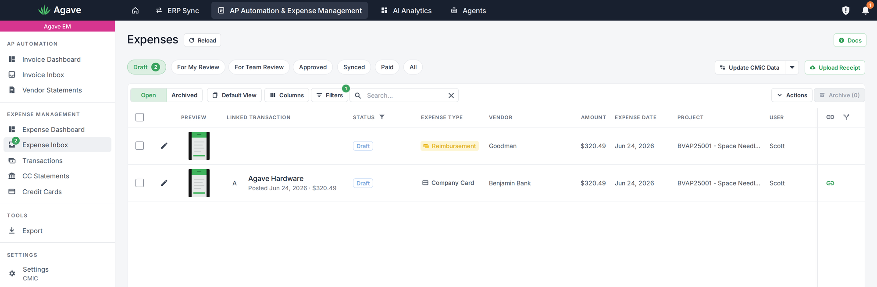Screen dimensions: 877x287
Task: Edit the Benjamin Bank expense pencil icon
Action: point(164,183)
